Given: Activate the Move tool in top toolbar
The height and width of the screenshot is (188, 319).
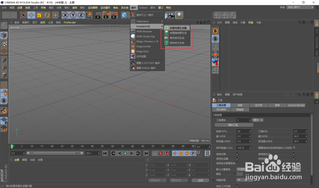Looking at the screenshot, I should click(x=31, y=15).
